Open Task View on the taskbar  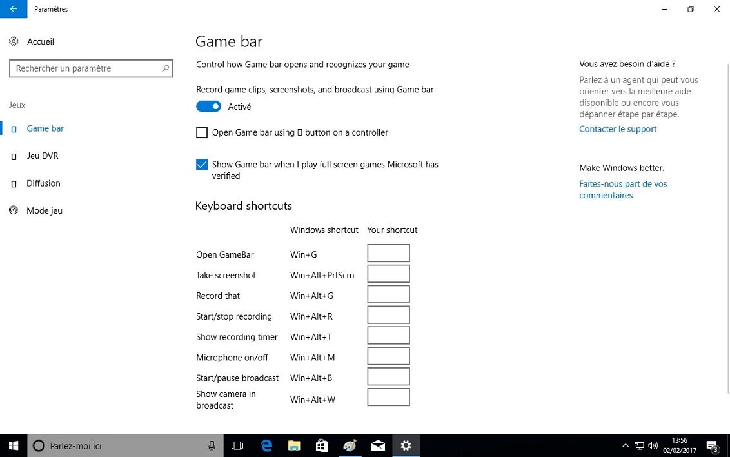coord(237,445)
